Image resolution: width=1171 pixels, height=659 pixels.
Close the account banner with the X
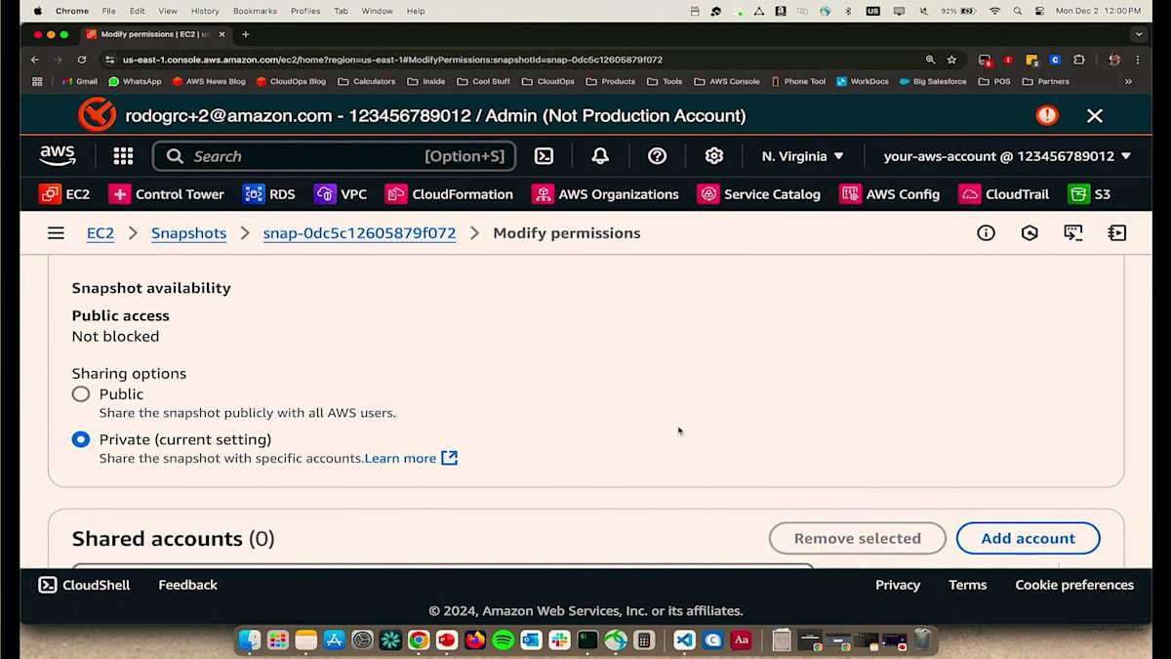[1095, 115]
